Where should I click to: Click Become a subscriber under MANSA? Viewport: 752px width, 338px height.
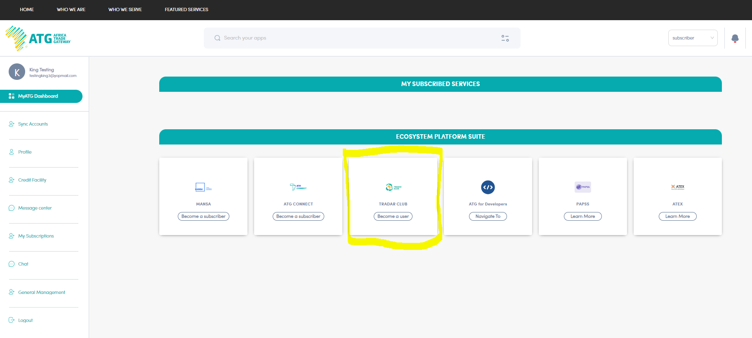pos(203,216)
